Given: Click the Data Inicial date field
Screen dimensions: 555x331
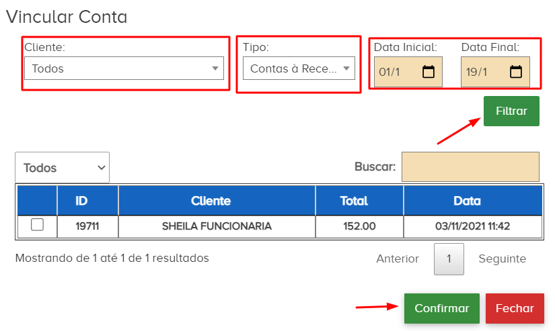Looking at the screenshot, I should pyautogui.click(x=397, y=72).
